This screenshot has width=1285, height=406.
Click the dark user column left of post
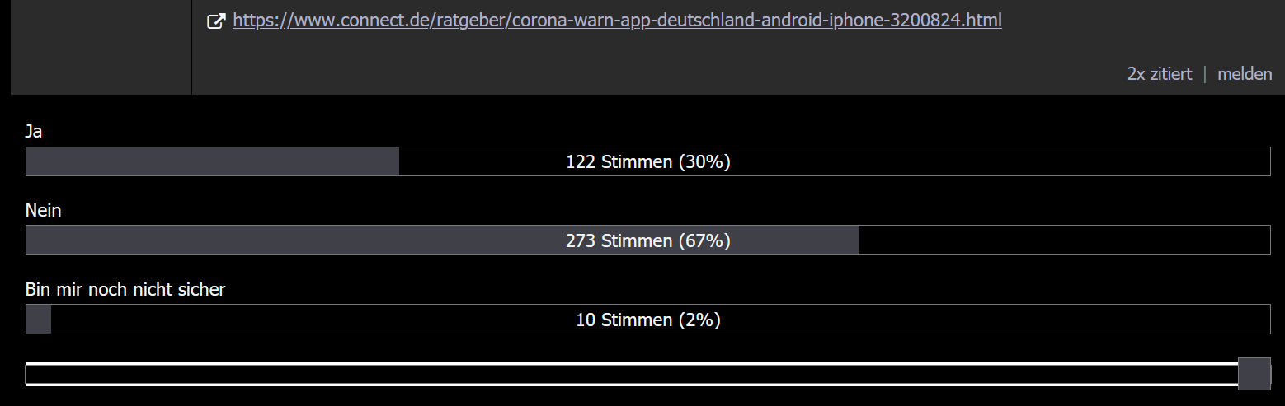(101, 47)
